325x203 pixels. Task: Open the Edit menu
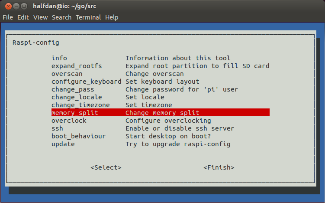click(23, 17)
